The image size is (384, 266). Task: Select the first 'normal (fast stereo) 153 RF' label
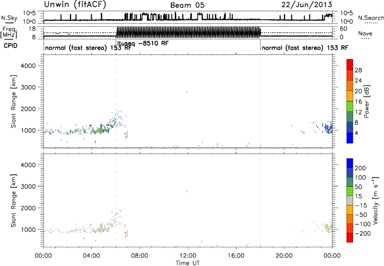88,48
